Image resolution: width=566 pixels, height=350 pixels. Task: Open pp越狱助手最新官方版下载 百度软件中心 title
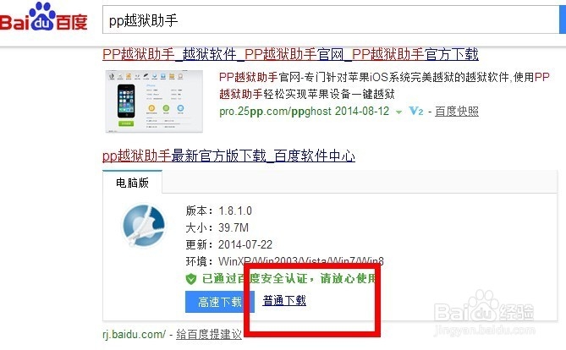pyautogui.click(x=228, y=156)
